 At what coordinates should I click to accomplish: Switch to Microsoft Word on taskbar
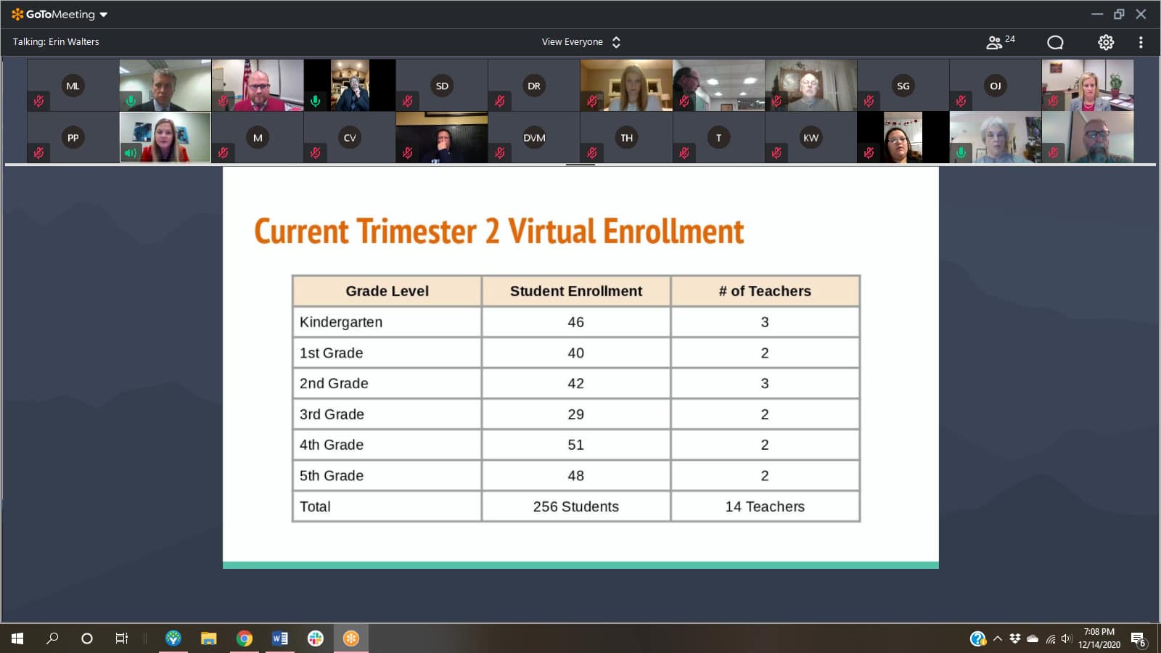click(x=280, y=638)
